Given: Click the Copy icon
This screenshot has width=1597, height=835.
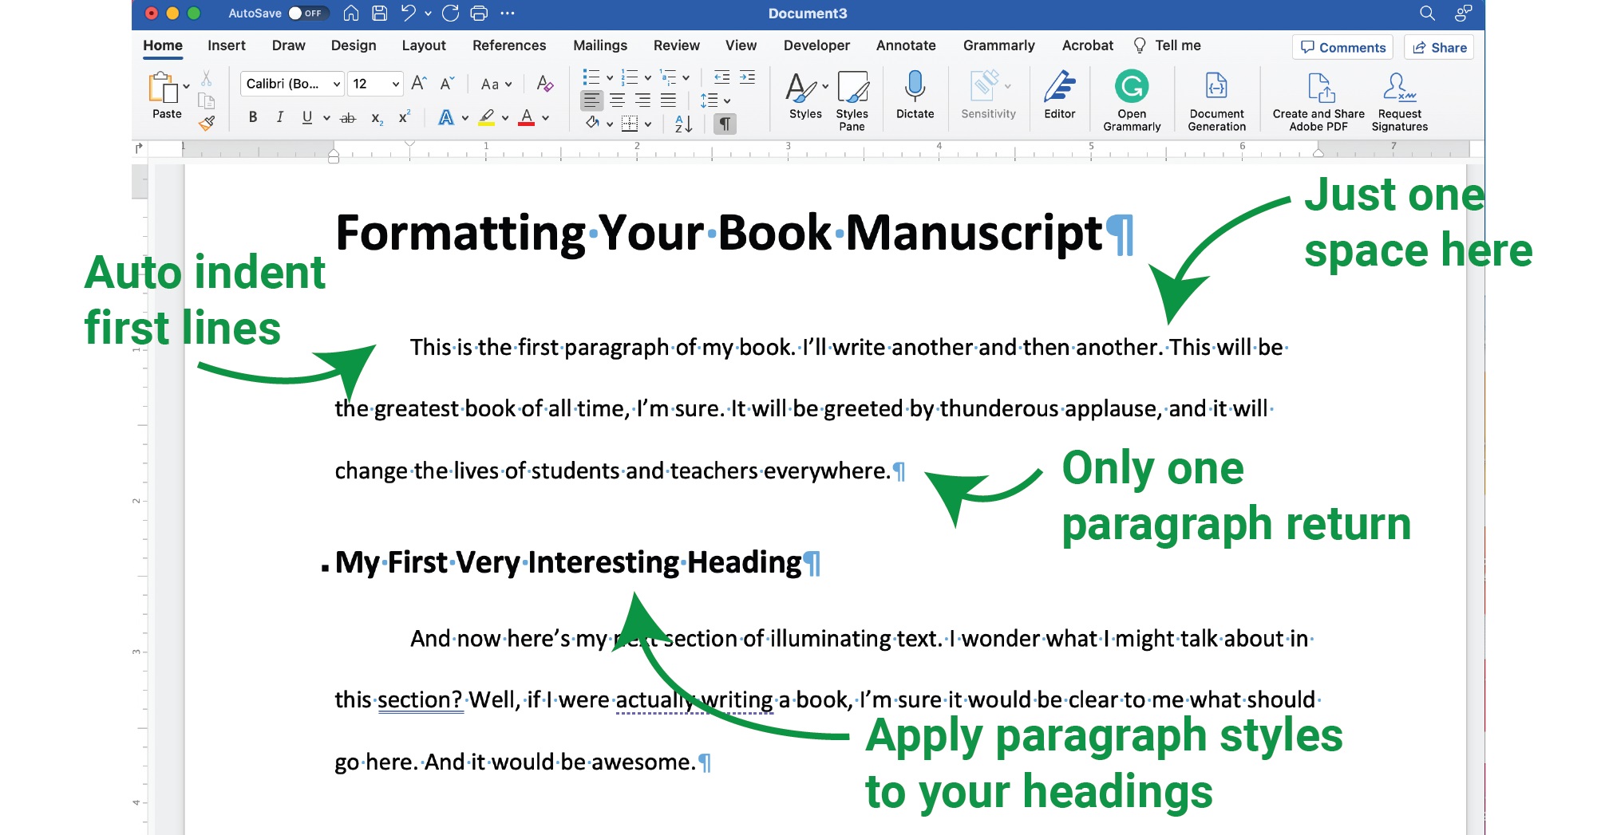Looking at the screenshot, I should pyautogui.click(x=206, y=100).
